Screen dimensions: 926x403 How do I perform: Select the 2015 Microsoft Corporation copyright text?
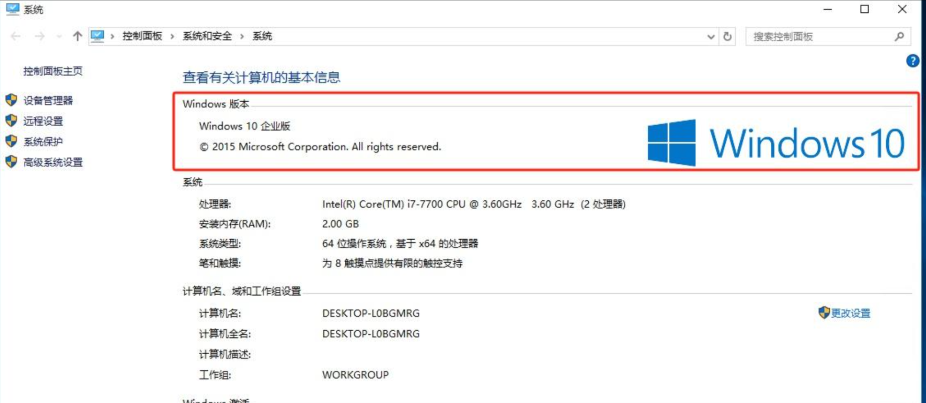pos(320,147)
